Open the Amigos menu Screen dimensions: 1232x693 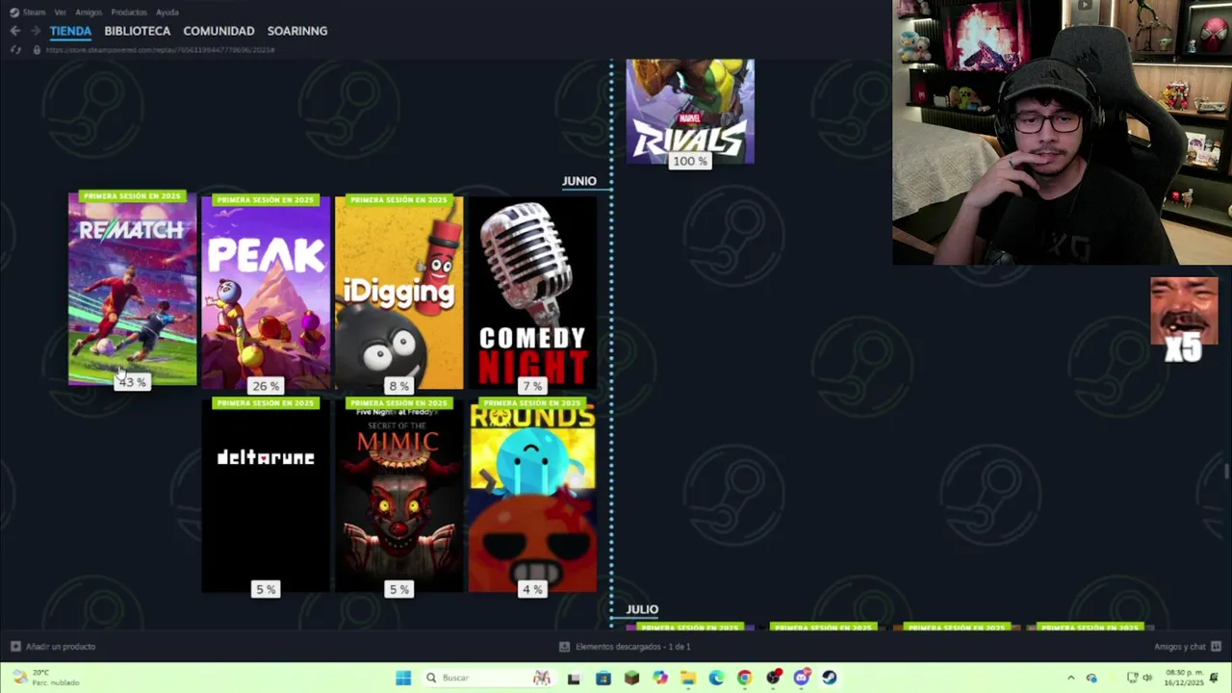[89, 13]
